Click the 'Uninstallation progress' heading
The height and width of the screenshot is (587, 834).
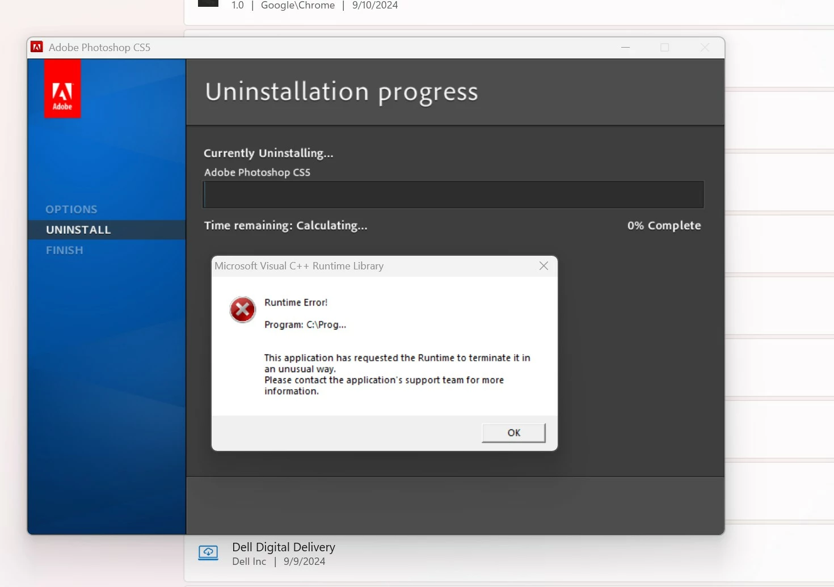[342, 92]
